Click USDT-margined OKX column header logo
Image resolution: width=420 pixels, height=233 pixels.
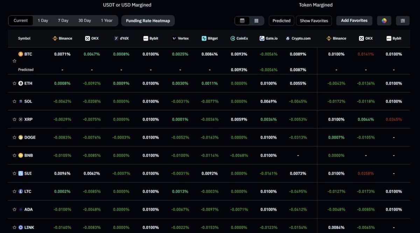pos(87,38)
